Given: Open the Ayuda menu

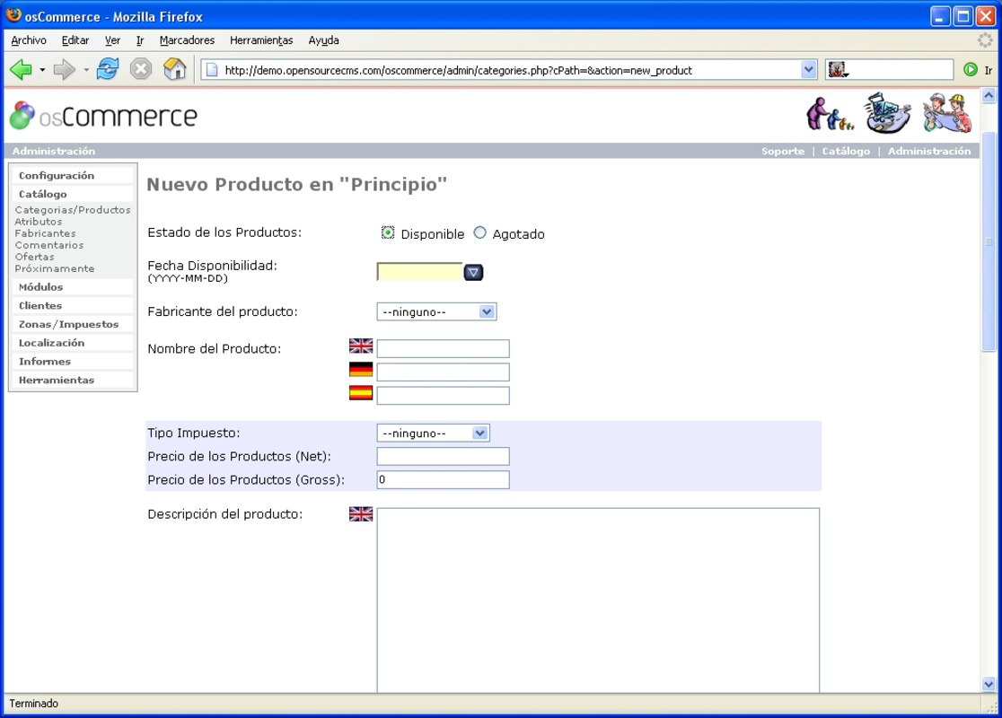Looking at the screenshot, I should 324,40.
